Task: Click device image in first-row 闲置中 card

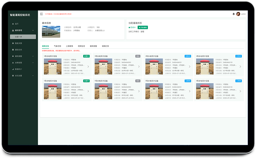Action: click(x=53, y=67)
